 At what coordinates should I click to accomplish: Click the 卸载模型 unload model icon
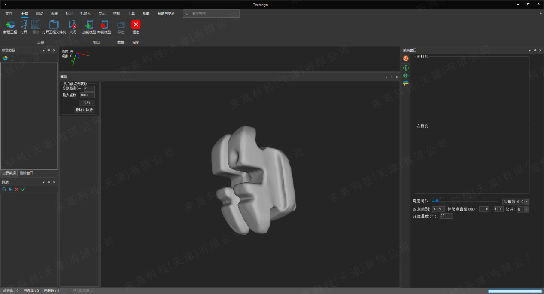point(104,24)
